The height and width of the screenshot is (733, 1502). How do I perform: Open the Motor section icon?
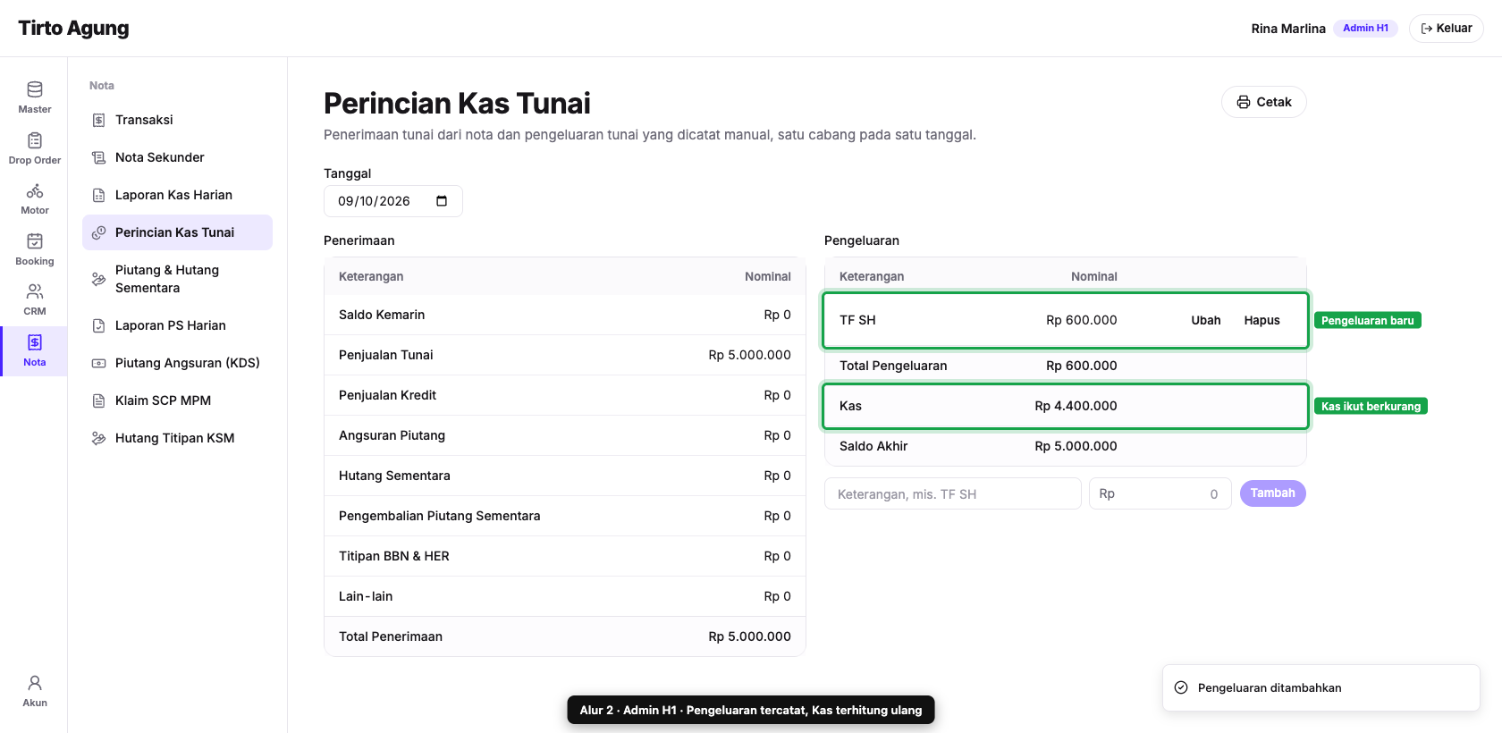[x=35, y=191]
